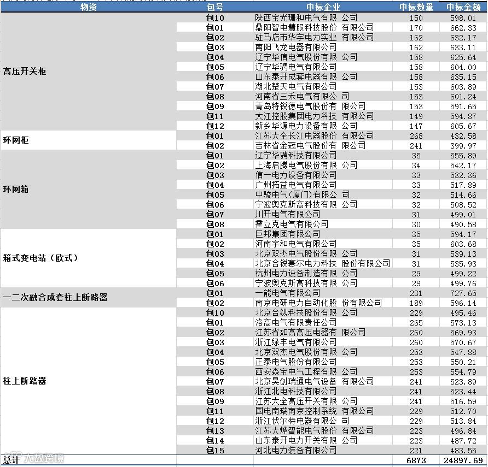488x467 pixels.
Task: Select the 包号 column header
Action: coord(215,7)
